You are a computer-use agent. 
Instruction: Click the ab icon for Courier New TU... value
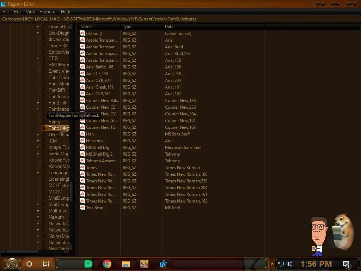click(82, 127)
